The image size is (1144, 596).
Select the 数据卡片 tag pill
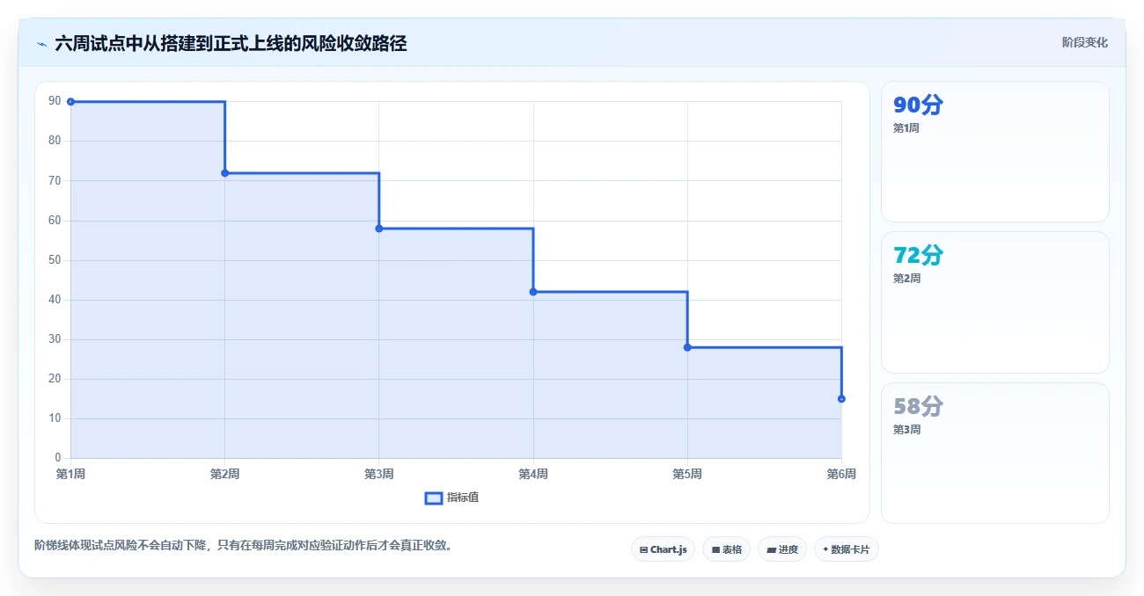pyautogui.click(x=846, y=549)
